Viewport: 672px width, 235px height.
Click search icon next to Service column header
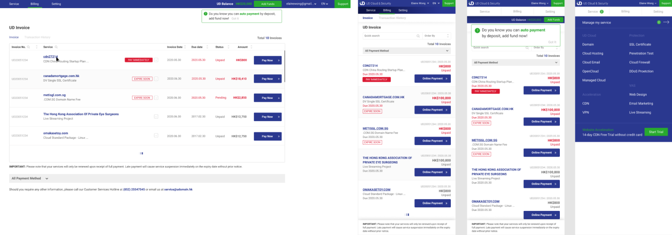pos(56,47)
